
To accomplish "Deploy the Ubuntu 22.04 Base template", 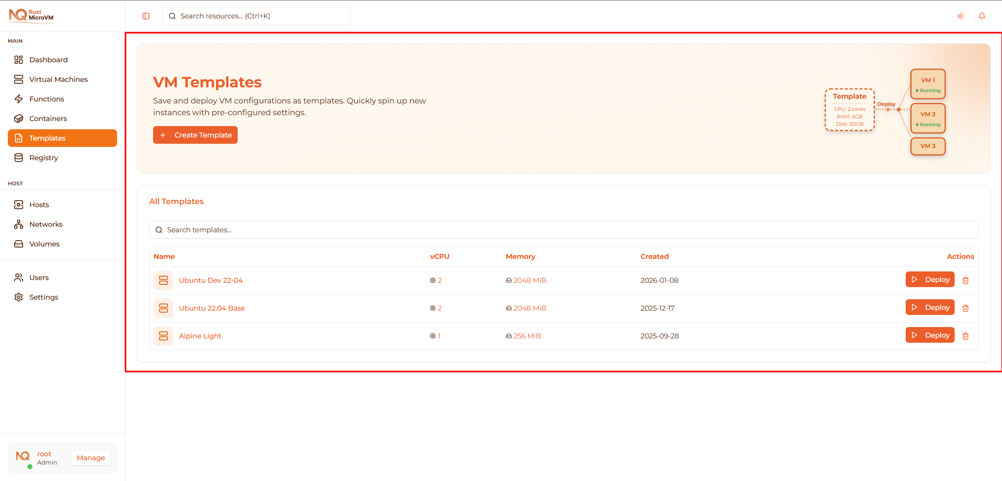I will 930,307.
